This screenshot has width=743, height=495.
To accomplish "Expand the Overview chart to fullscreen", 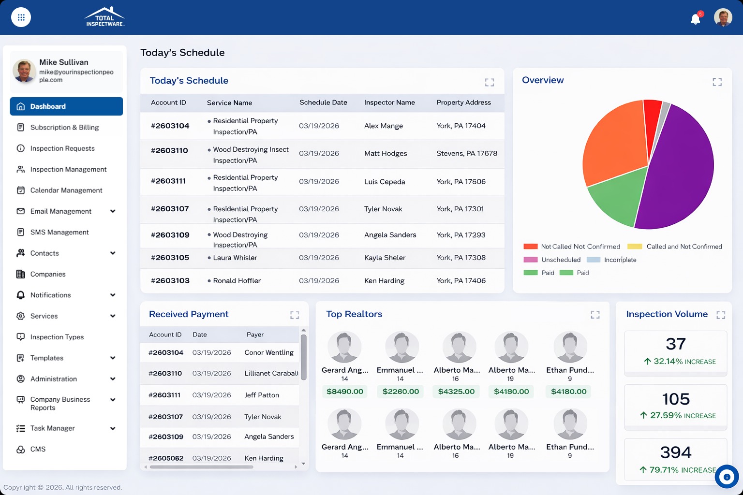I will pyautogui.click(x=717, y=82).
